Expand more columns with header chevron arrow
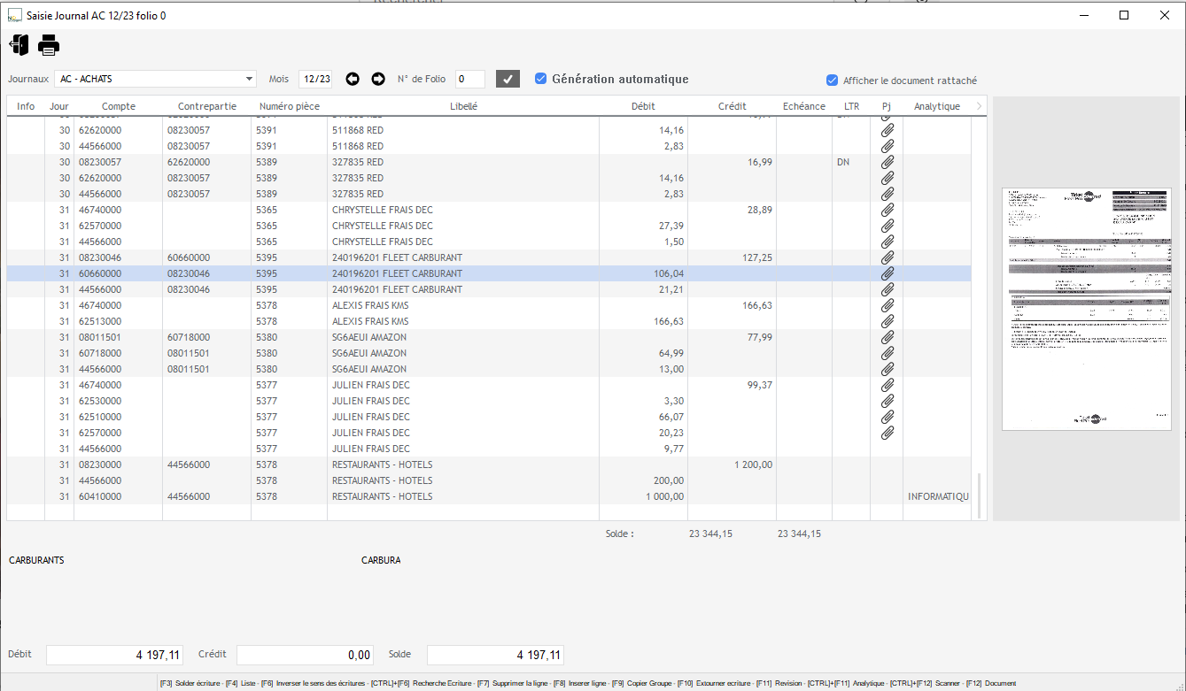Screen dimensions: 1186x691 [979, 106]
